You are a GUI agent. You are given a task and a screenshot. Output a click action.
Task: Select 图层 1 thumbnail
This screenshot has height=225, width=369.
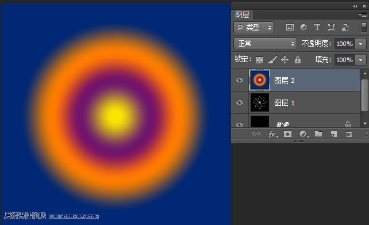point(260,102)
